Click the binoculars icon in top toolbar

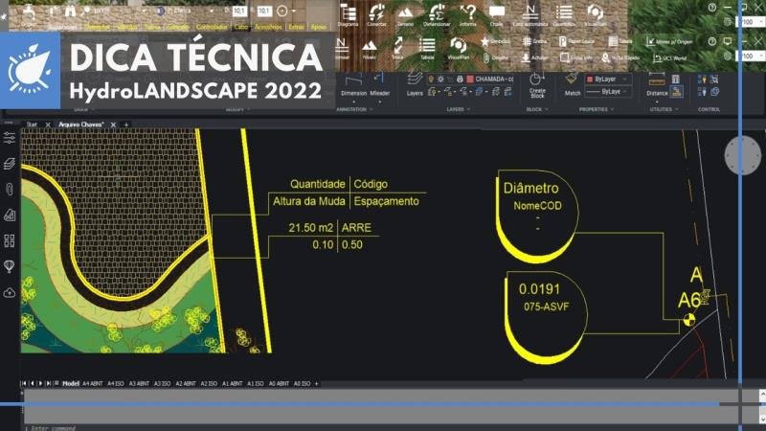(70, 11)
